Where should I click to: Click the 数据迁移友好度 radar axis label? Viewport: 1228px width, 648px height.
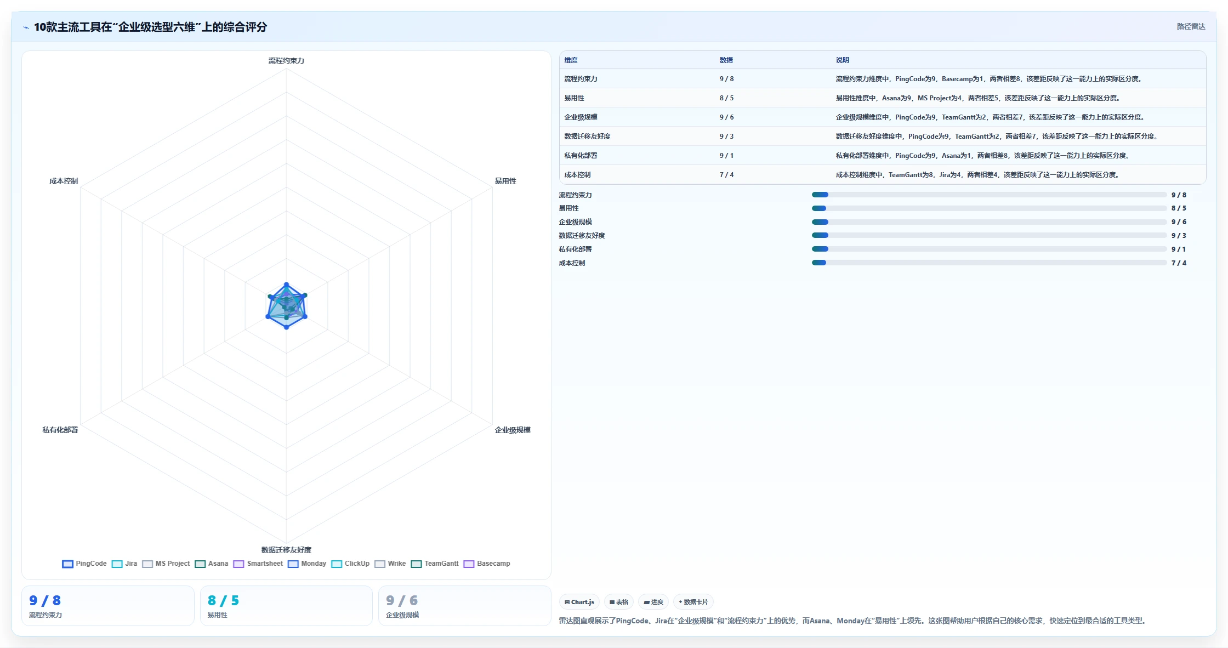click(x=286, y=550)
